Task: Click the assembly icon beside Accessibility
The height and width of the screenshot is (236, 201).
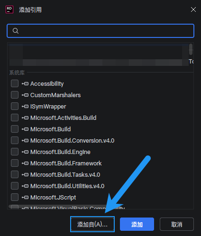Action: [25, 84]
